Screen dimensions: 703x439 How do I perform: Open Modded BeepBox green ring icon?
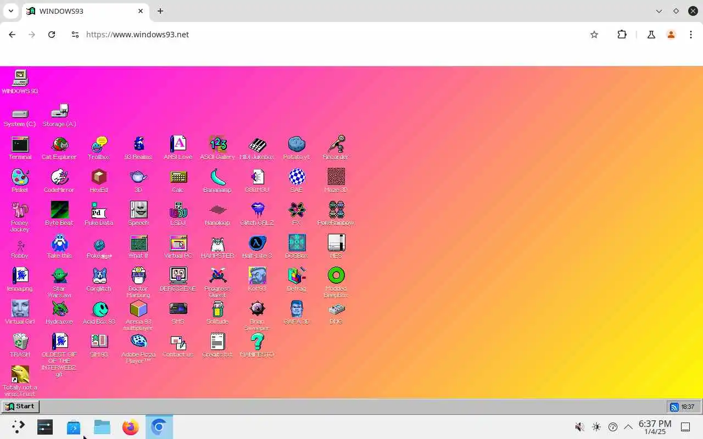[336, 283]
